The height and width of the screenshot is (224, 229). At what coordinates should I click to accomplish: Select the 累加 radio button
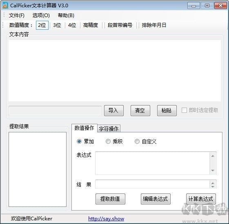79,141
